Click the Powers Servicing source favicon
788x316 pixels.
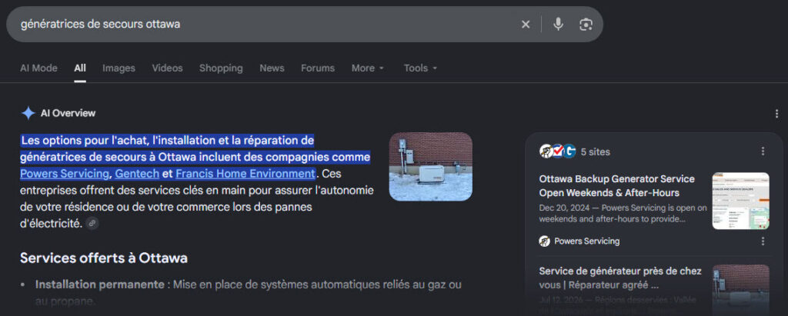pyautogui.click(x=544, y=241)
